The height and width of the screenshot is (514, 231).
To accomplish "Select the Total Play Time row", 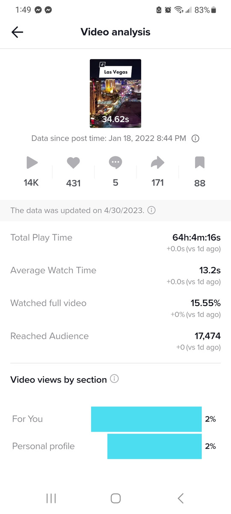I will [x=115, y=242].
